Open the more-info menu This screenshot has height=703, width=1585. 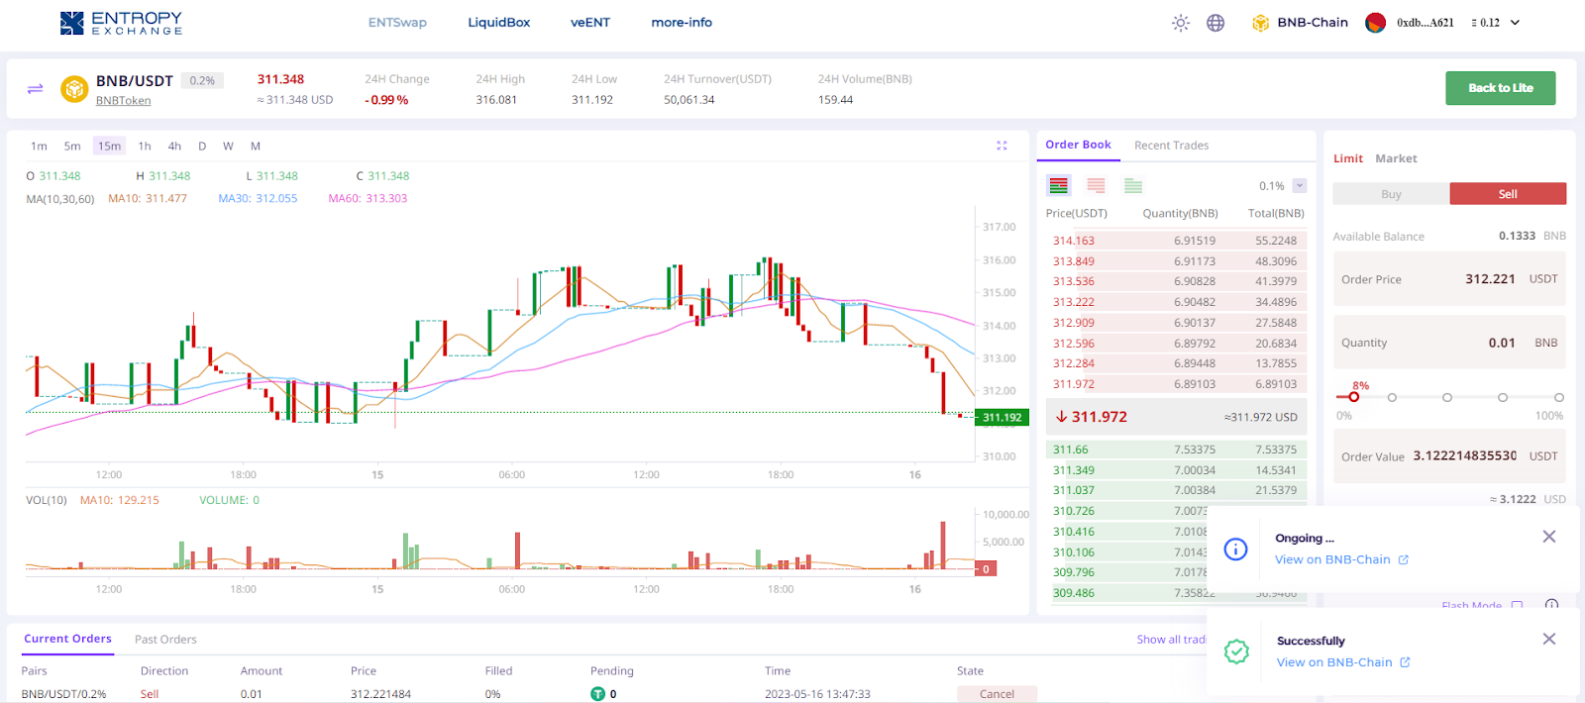(x=682, y=23)
